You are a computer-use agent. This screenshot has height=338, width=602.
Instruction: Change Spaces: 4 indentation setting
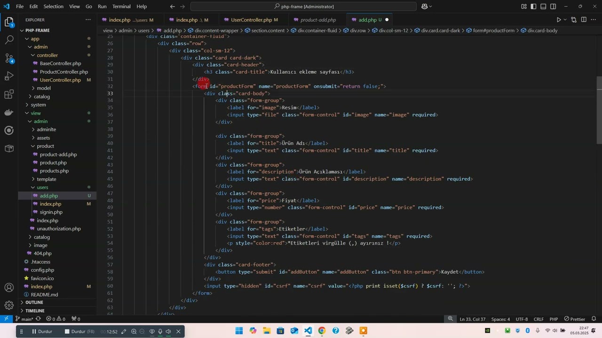click(500, 319)
